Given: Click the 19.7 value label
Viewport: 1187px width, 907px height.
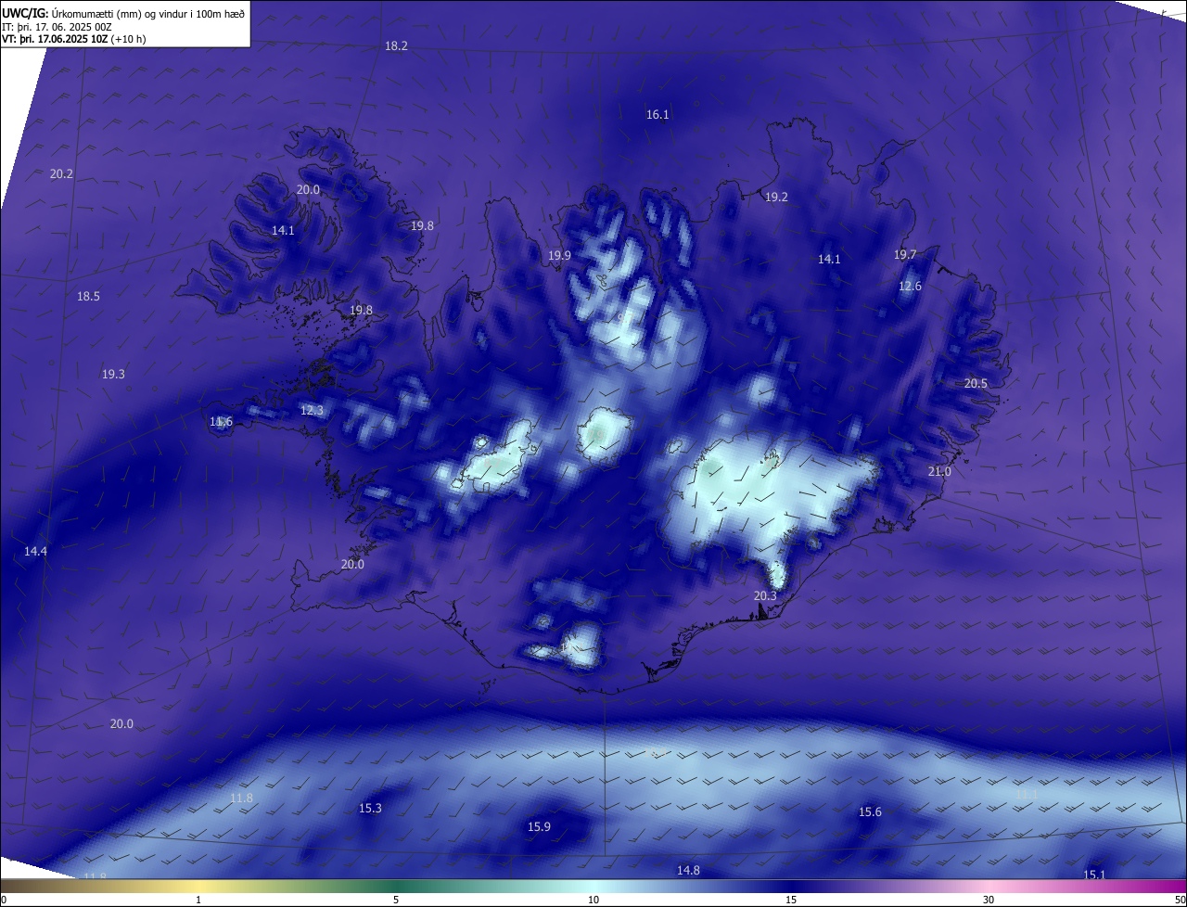Looking at the screenshot, I should 905,254.
